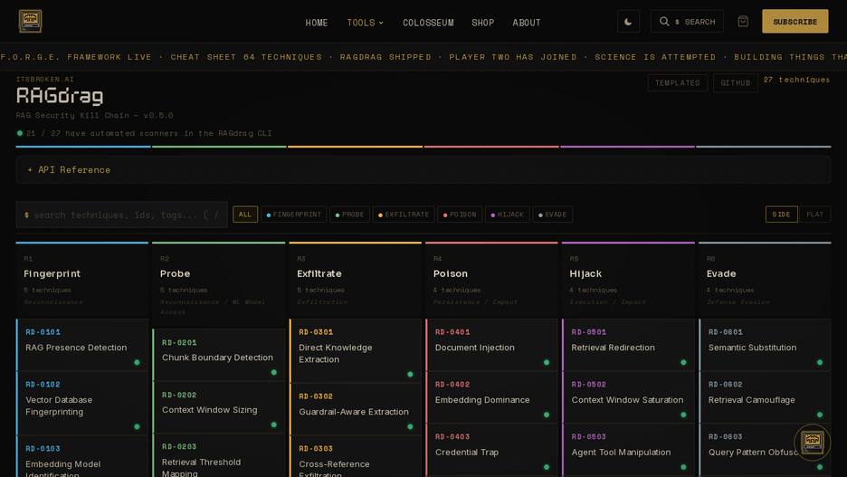Click the green scanner dot on RD-0601
Image resolution: width=847 pixels, height=477 pixels.
820,362
